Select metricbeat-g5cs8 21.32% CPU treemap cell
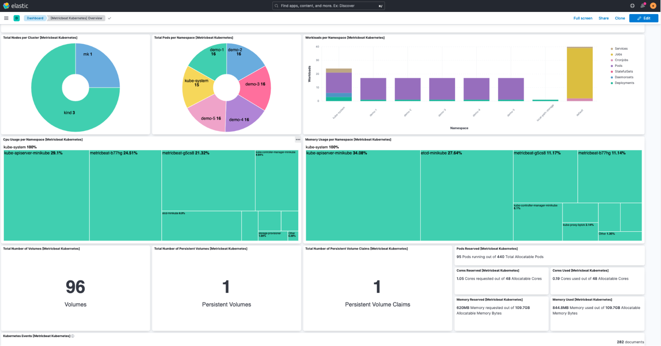The width and height of the screenshot is (661, 346). pyautogui.click(x=208, y=180)
